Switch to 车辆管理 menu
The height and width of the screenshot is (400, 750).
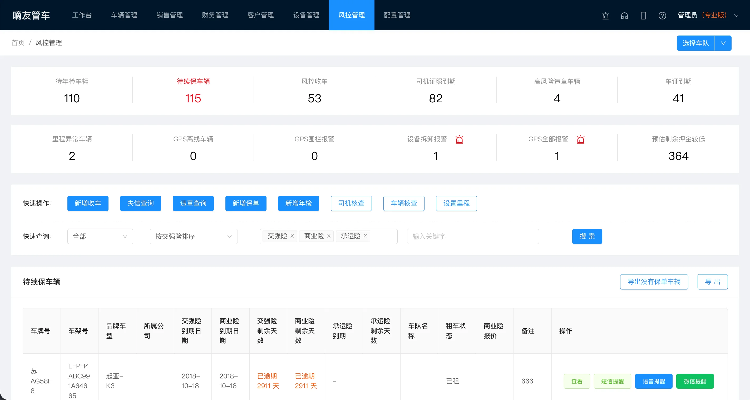pos(124,15)
